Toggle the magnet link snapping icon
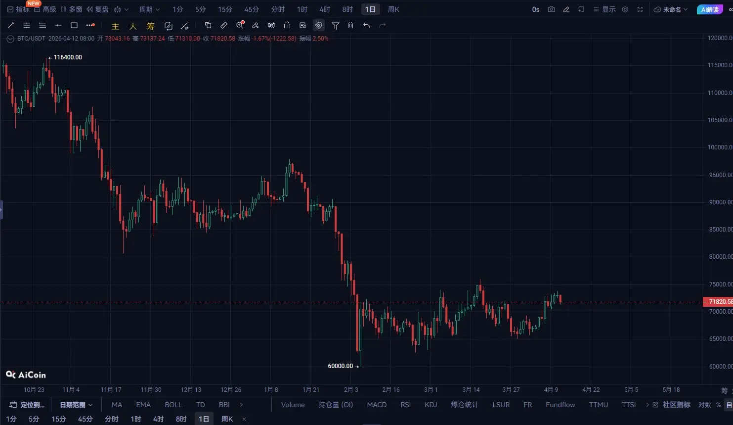Screen dimensions: 733x425 coord(319,25)
